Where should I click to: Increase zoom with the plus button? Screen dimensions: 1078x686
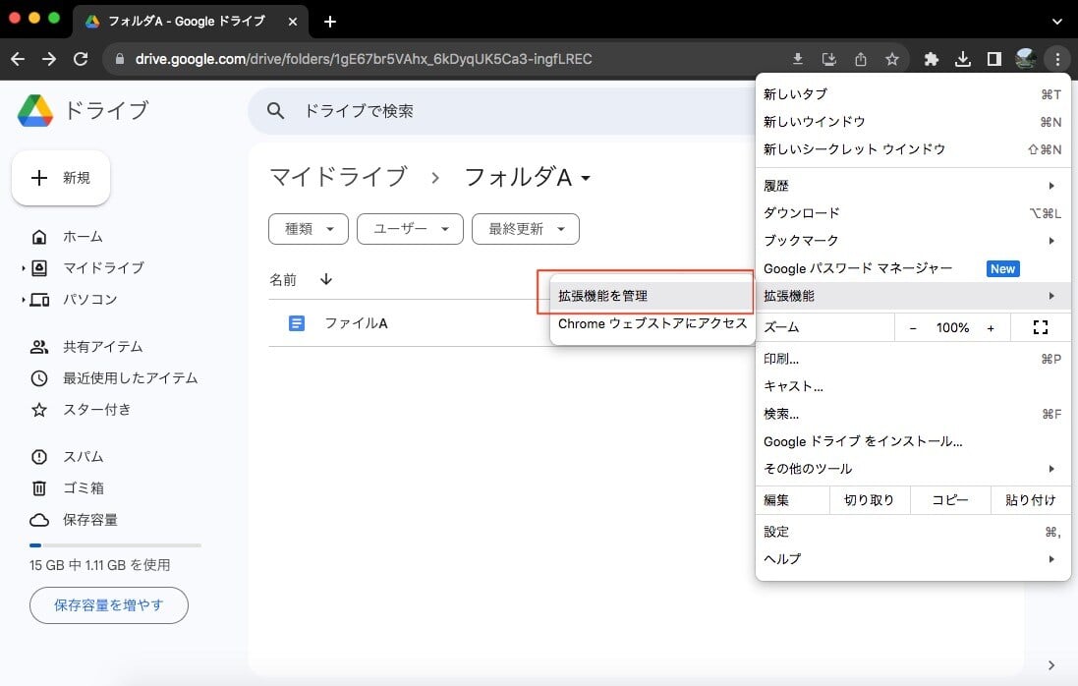991,328
